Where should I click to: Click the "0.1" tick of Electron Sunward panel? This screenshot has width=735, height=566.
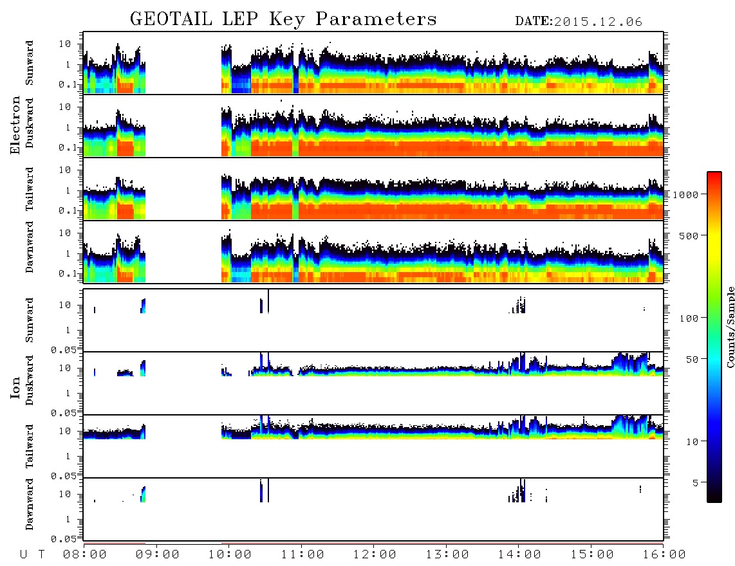(68, 85)
